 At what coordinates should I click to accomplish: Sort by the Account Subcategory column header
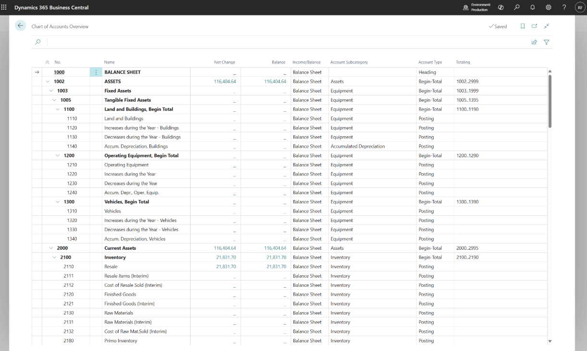click(x=349, y=62)
